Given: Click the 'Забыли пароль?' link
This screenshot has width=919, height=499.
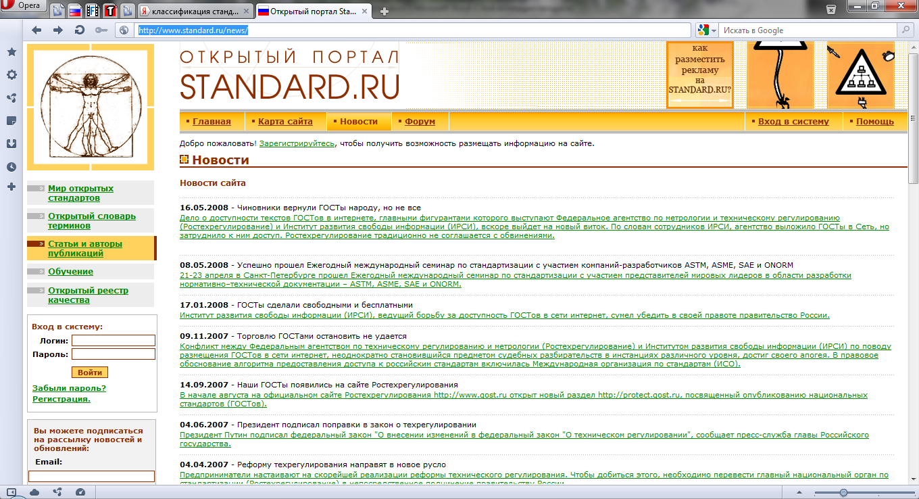Looking at the screenshot, I should point(69,388).
